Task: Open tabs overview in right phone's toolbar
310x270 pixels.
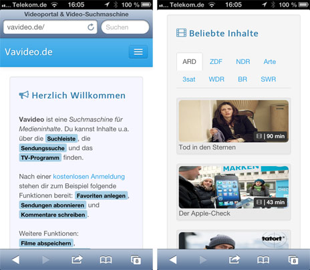Action: (x=293, y=260)
